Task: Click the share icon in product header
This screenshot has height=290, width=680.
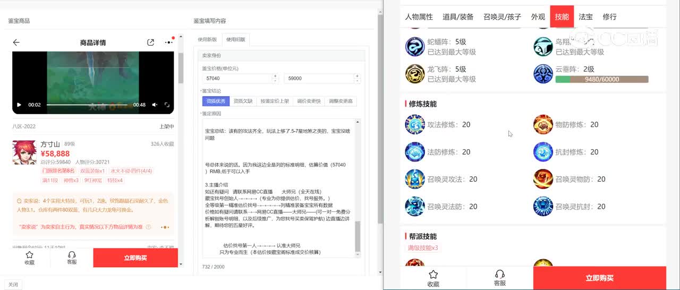Action: (x=151, y=42)
